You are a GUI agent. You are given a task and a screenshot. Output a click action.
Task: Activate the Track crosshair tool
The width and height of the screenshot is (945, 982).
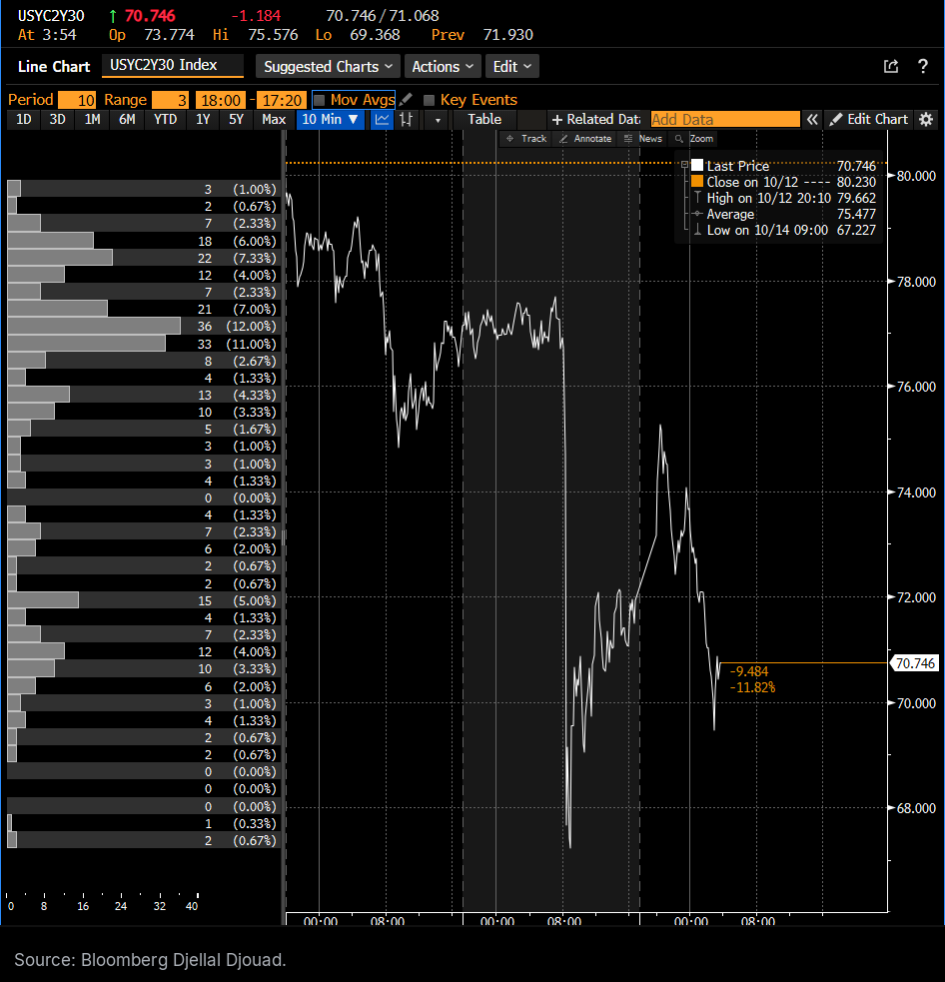tap(526, 139)
